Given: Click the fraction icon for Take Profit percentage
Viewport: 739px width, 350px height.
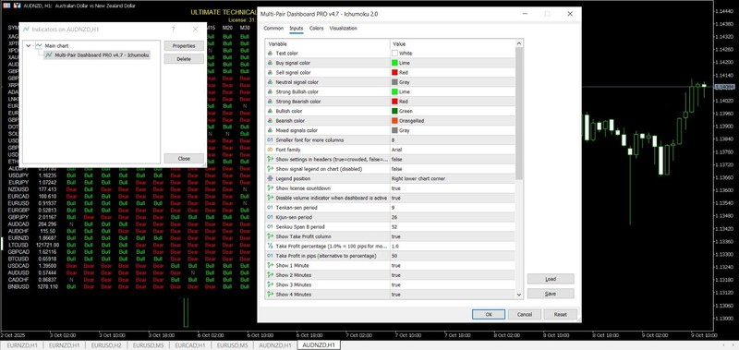Looking at the screenshot, I should [x=270, y=246].
